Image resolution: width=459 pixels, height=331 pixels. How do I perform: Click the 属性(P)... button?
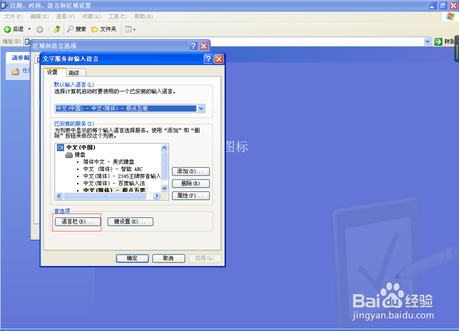tap(191, 196)
